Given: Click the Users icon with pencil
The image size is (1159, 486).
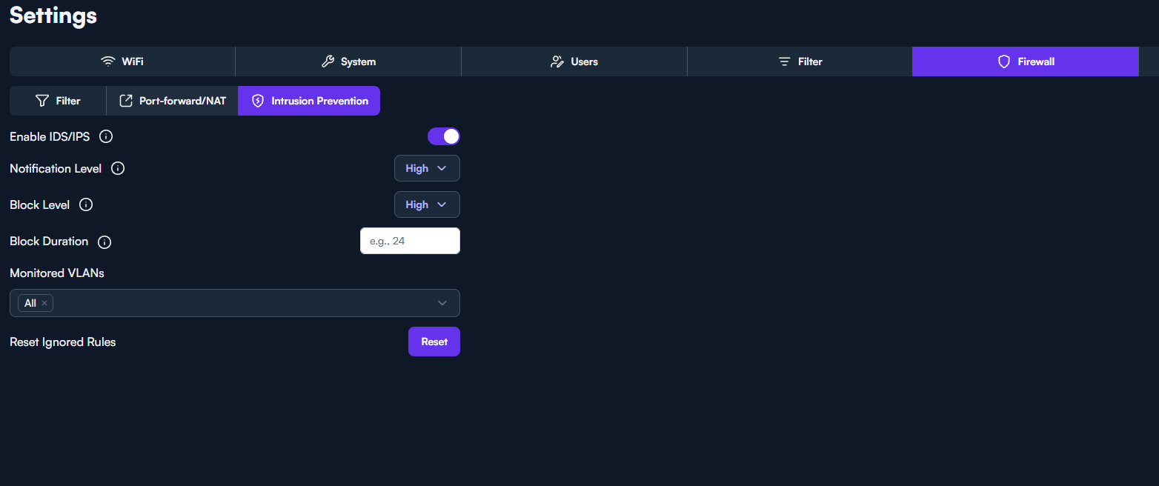Looking at the screenshot, I should pos(557,61).
